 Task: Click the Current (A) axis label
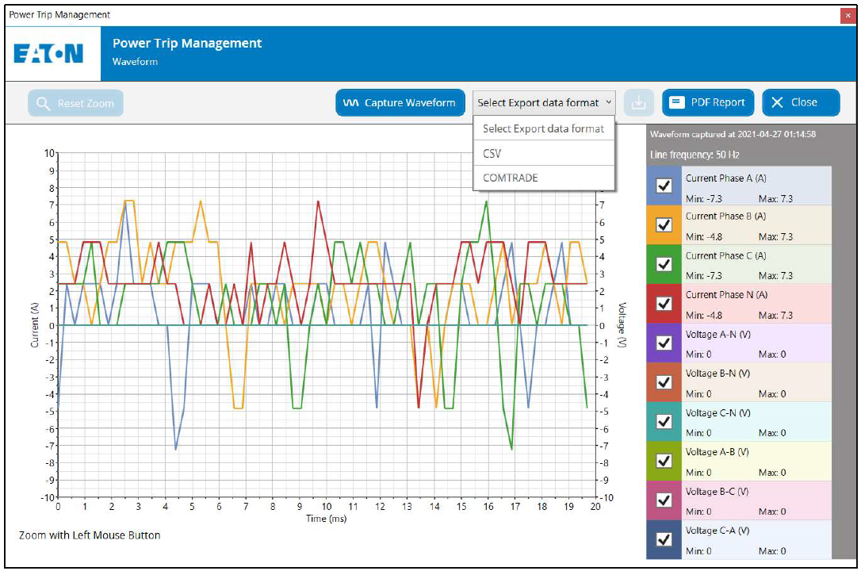[35, 325]
